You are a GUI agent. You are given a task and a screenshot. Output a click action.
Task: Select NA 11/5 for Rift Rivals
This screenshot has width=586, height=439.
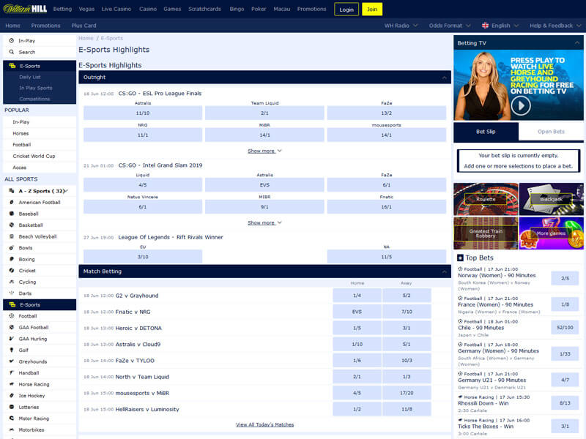(387, 257)
